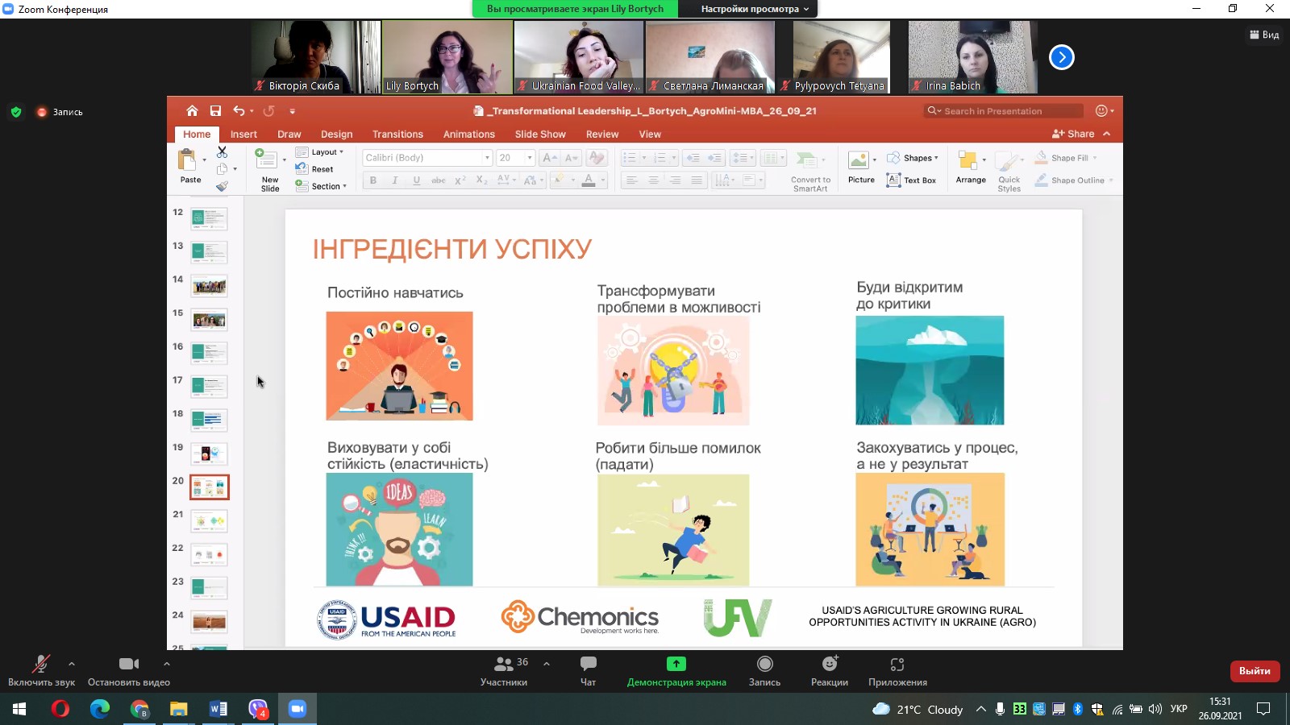
Task: Toggle Bold formatting
Action: coord(373,180)
